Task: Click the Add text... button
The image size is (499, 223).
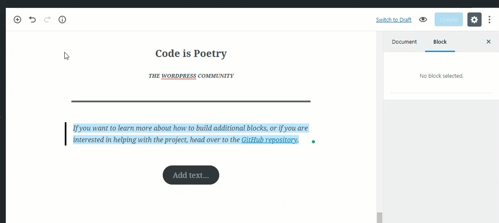Action: coord(191,175)
